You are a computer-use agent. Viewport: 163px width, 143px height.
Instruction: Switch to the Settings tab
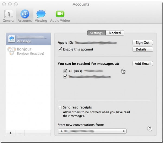pos(96,33)
